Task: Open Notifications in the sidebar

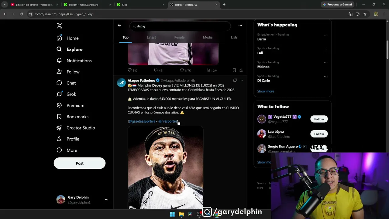Action: click(x=74, y=61)
